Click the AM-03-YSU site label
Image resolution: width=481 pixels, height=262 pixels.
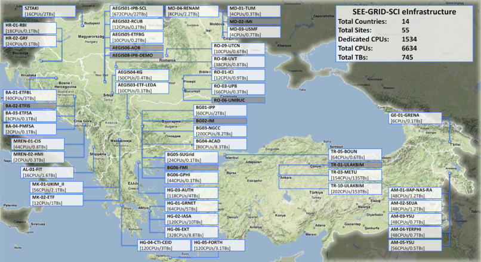point(415,219)
